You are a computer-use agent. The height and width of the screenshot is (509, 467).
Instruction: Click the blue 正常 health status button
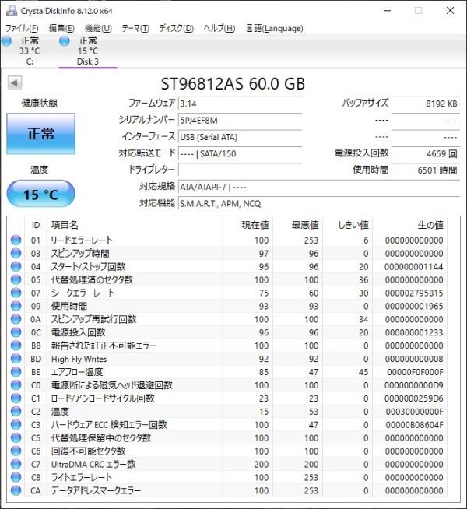click(x=41, y=134)
